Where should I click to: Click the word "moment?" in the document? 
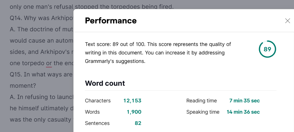(23, 86)
